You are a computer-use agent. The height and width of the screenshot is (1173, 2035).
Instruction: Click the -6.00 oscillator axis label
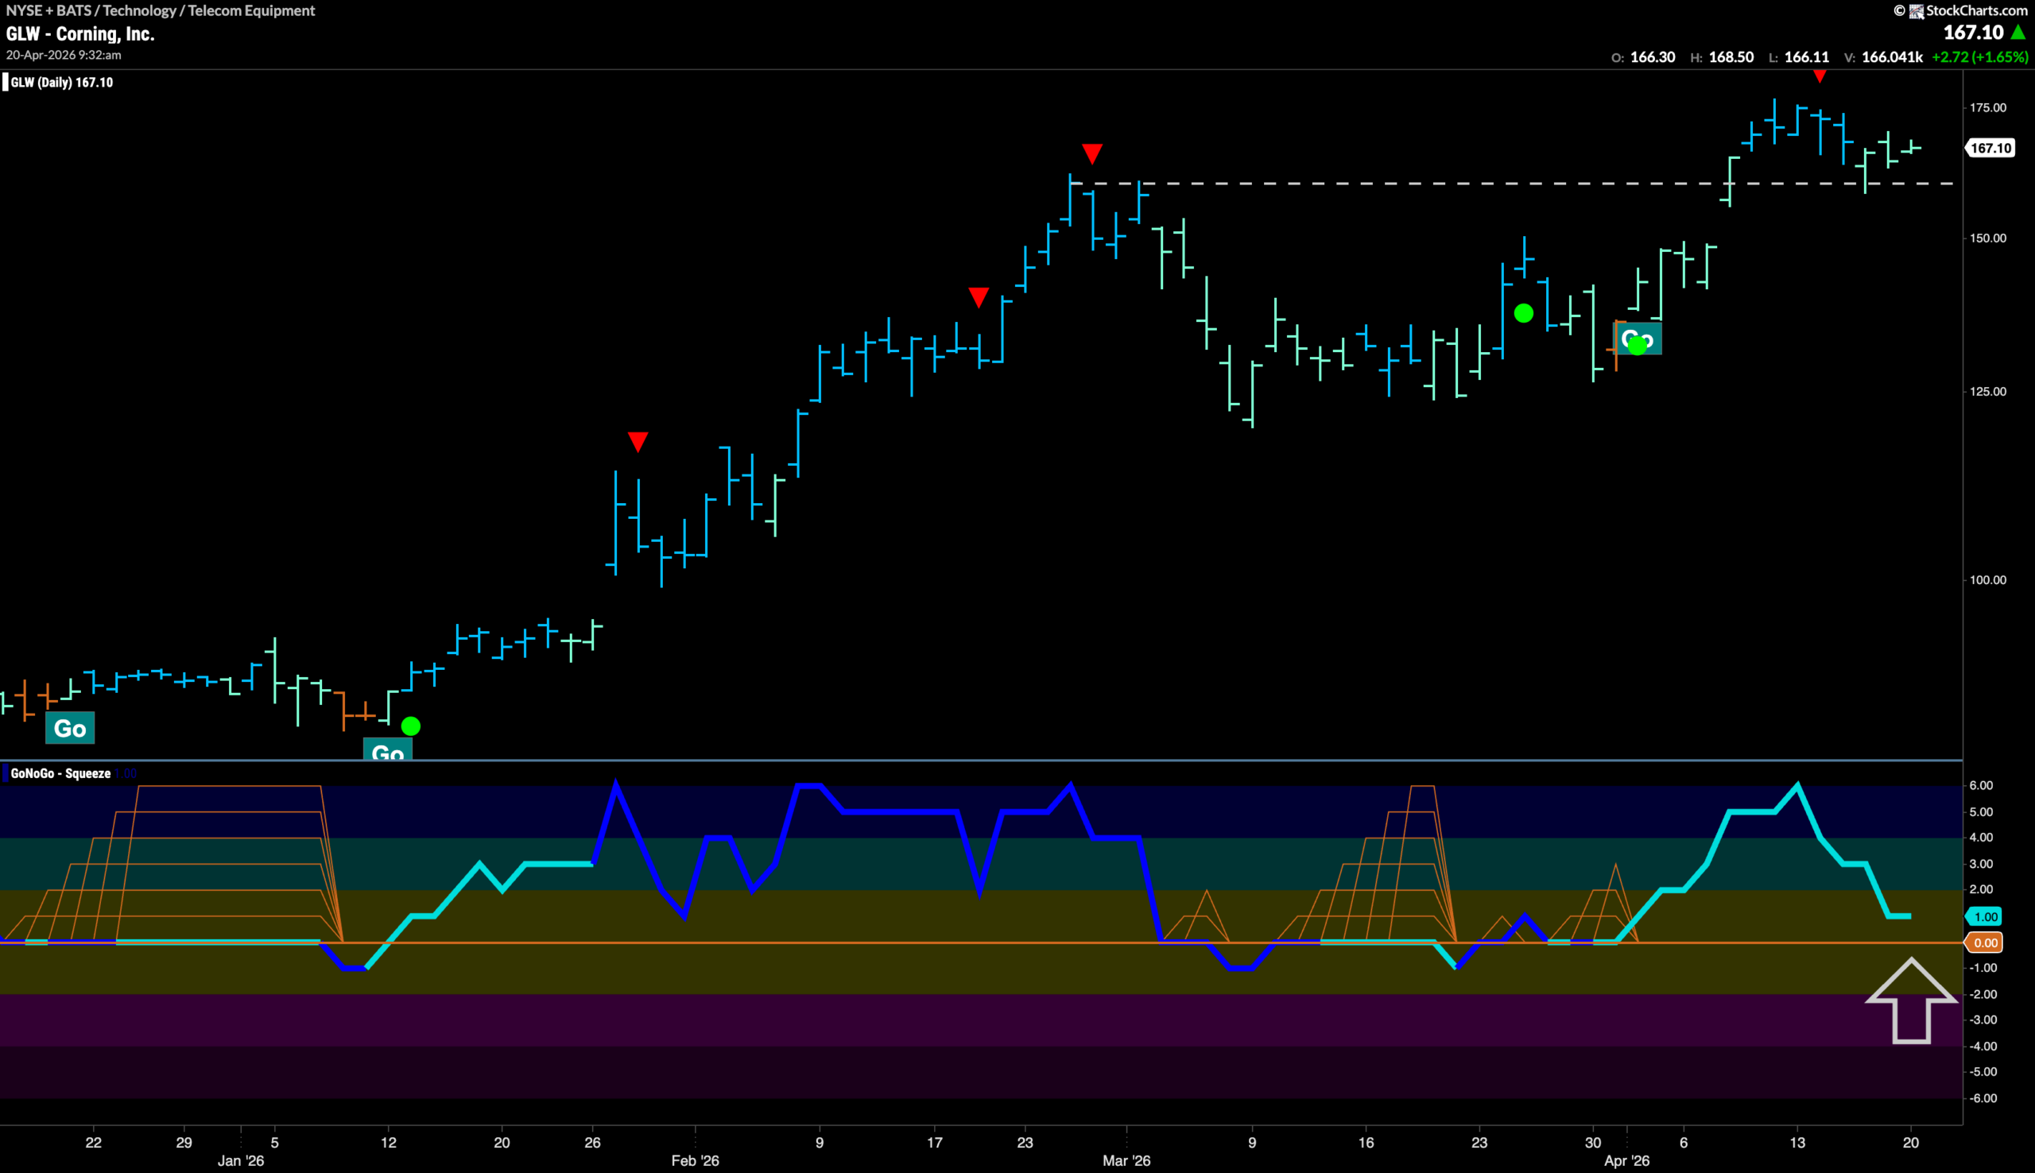click(1983, 1099)
